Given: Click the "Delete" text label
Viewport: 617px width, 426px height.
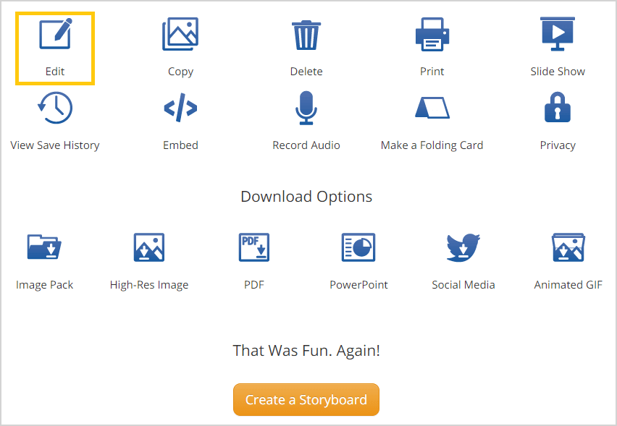Looking at the screenshot, I should click(306, 72).
